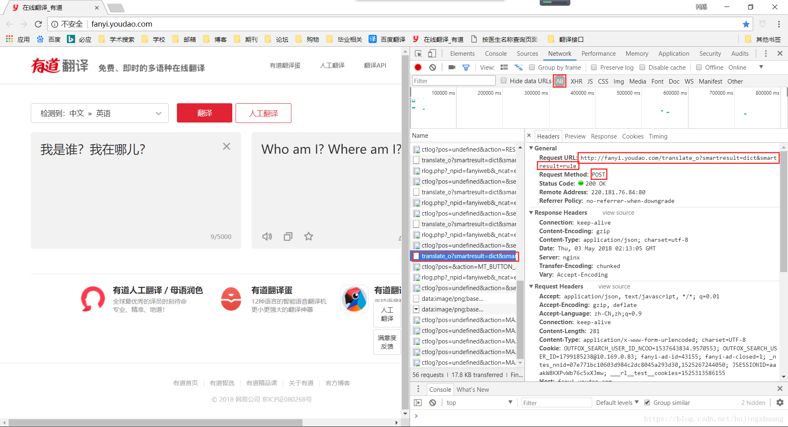788x427 pixels.
Task: Select the XHR filter type
Action: pos(576,81)
